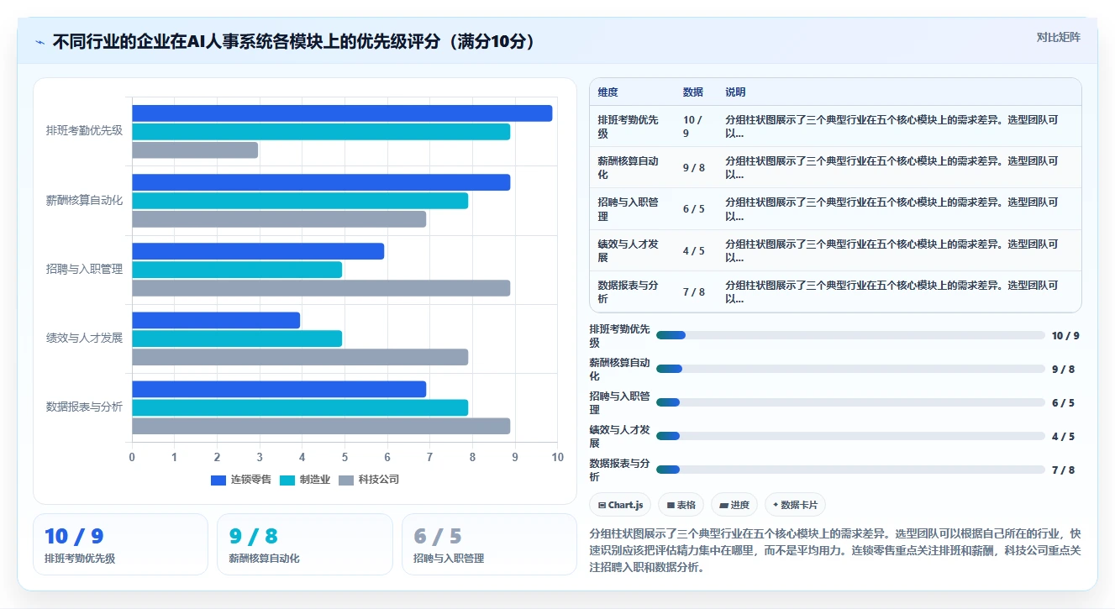
Task: Click chart y-axis label 招聘与入职管理
Action: coord(84,269)
